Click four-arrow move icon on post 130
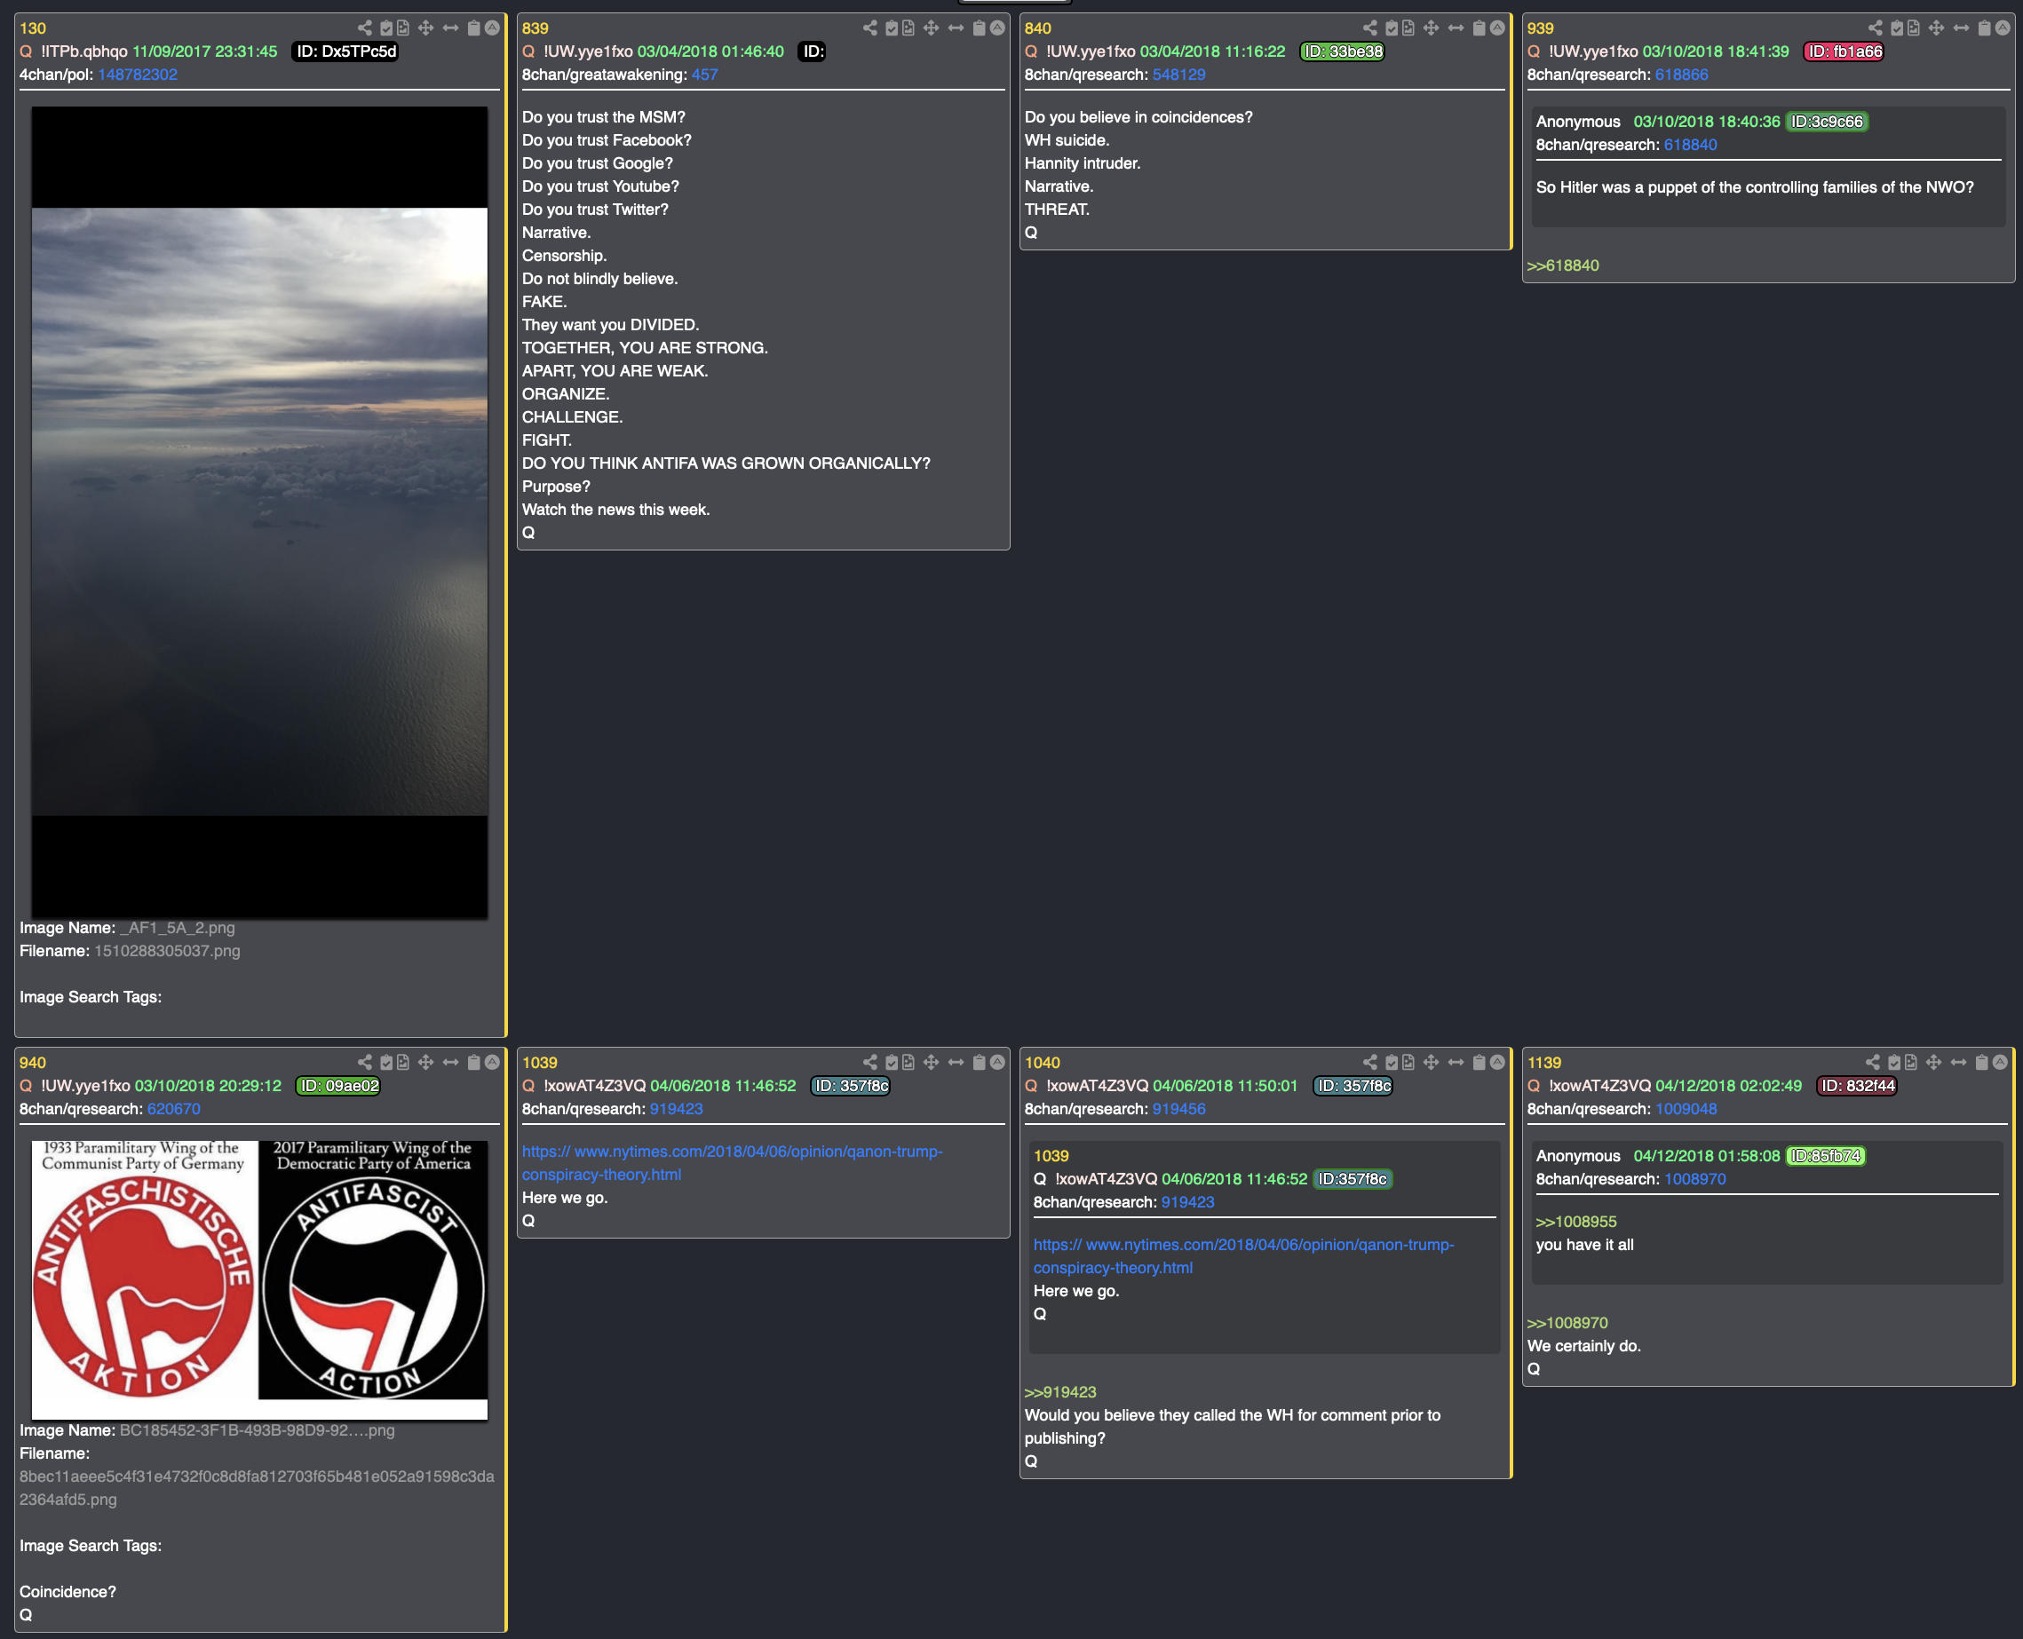2023x1639 pixels. (x=426, y=28)
